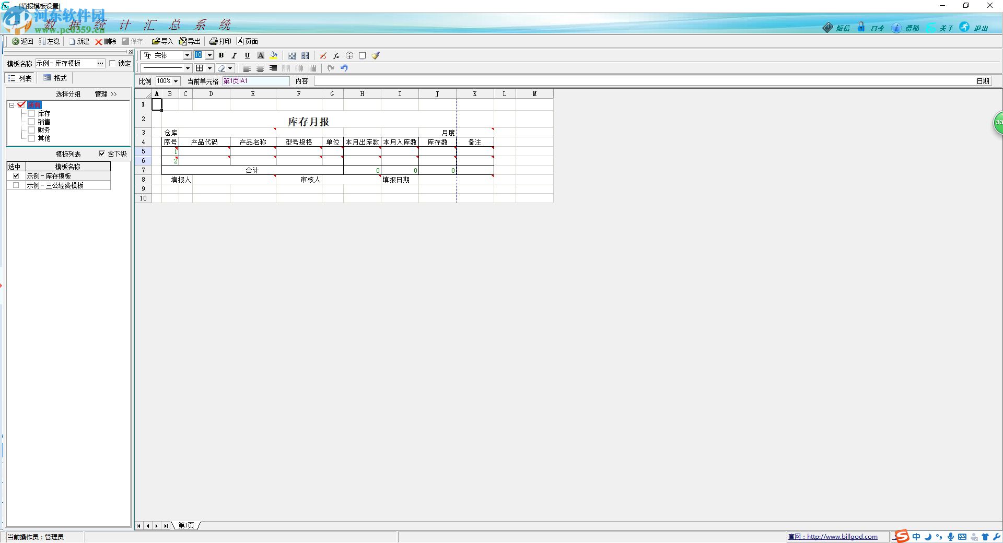Screen dimensions: 1003x543
Task: Click the red pen drawing icon
Action: [x=323, y=55]
